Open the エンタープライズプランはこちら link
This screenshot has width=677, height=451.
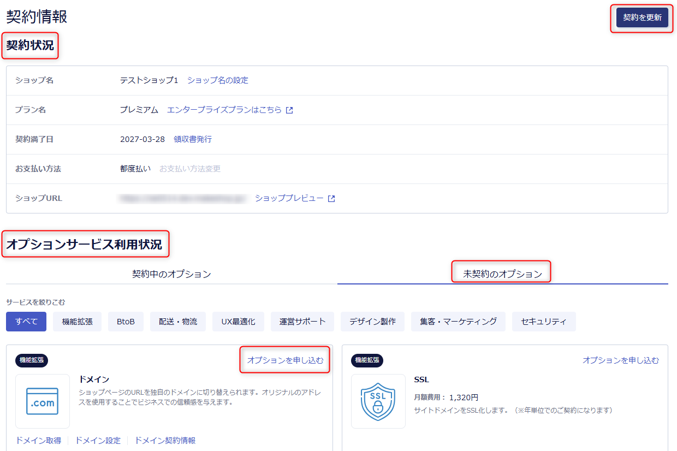[224, 110]
